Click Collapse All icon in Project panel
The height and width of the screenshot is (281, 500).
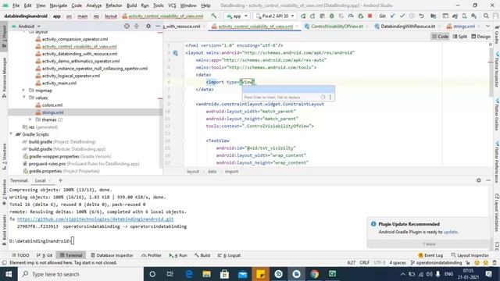[x=137, y=26]
